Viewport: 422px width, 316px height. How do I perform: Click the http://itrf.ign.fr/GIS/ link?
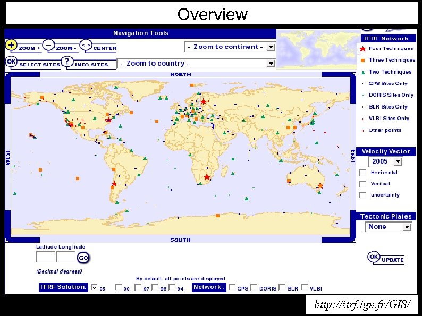pos(362,304)
